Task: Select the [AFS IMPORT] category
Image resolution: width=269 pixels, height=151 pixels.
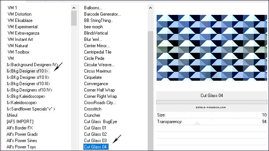Action: (x=20, y=122)
